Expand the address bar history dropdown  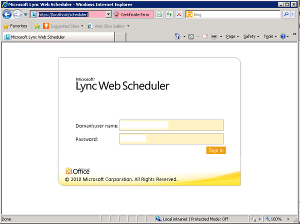(108, 14)
